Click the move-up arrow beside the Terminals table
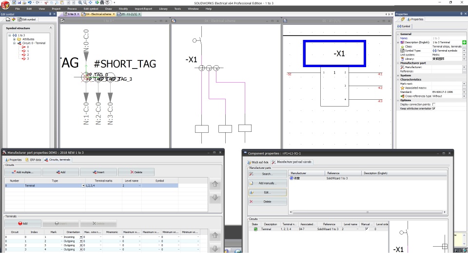468x253 pixels. coord(215,235)
